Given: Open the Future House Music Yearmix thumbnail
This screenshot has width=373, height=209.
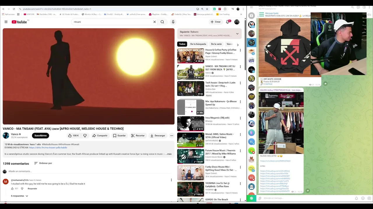Looking at the screenshot, I should coord(191,156).
